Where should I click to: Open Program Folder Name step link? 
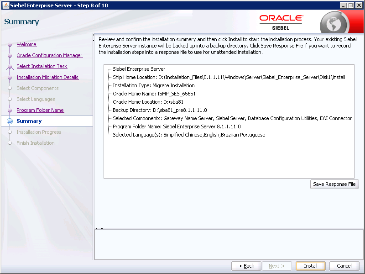click(x=40, y=110)
